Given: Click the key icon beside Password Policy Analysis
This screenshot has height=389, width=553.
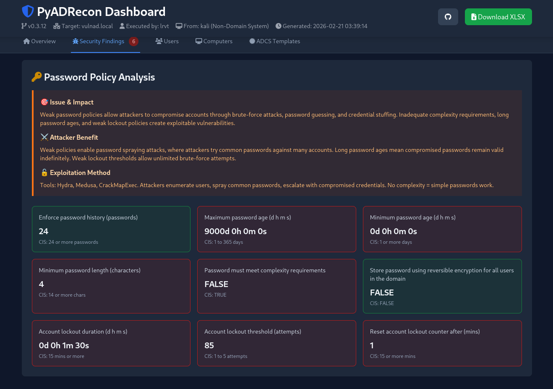Looking at the screenshot, I should pos(37,77).
